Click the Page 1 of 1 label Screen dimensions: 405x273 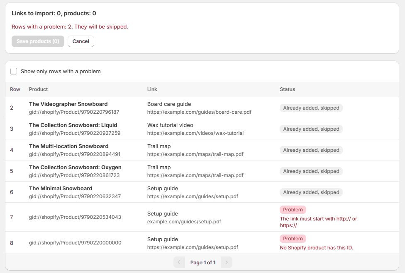(x=203, y=262)
